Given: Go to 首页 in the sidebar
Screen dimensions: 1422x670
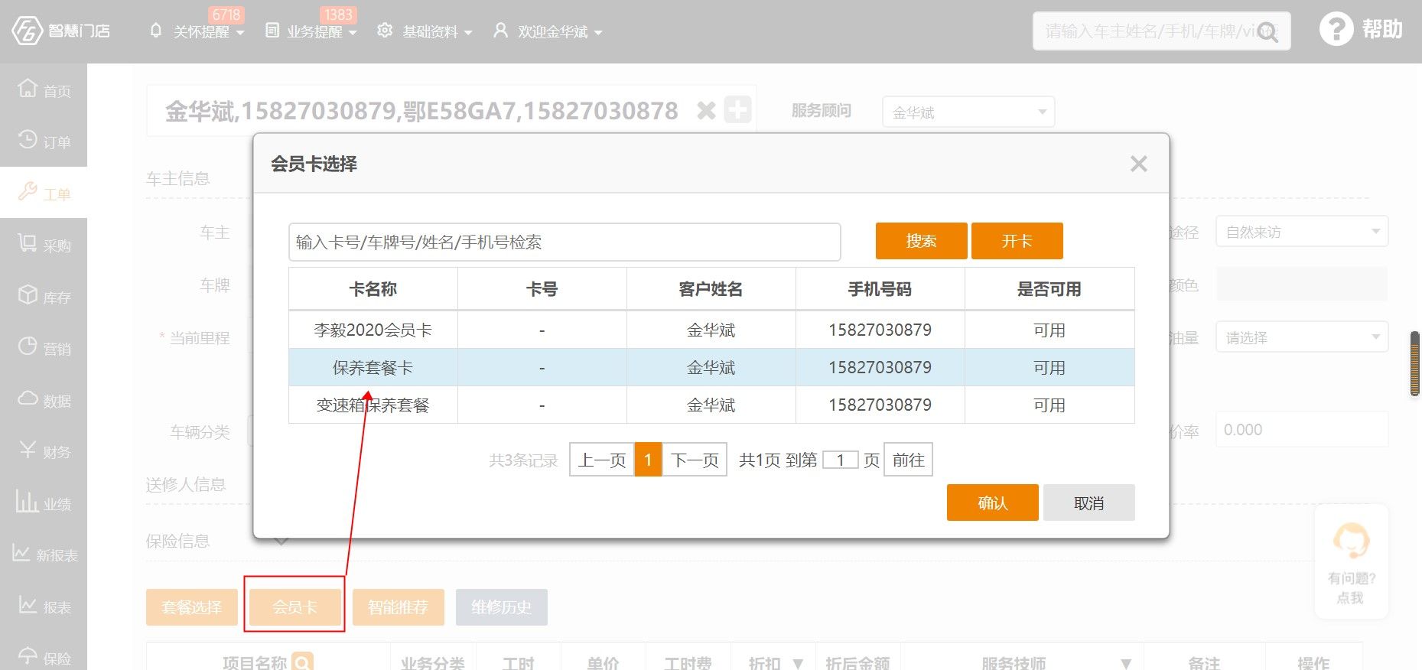Looking at the screenshot, I should (x=44, y=89).
